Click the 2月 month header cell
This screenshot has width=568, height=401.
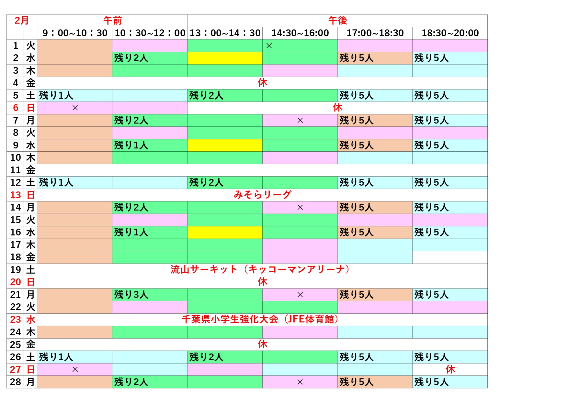[x=22, y=21]
